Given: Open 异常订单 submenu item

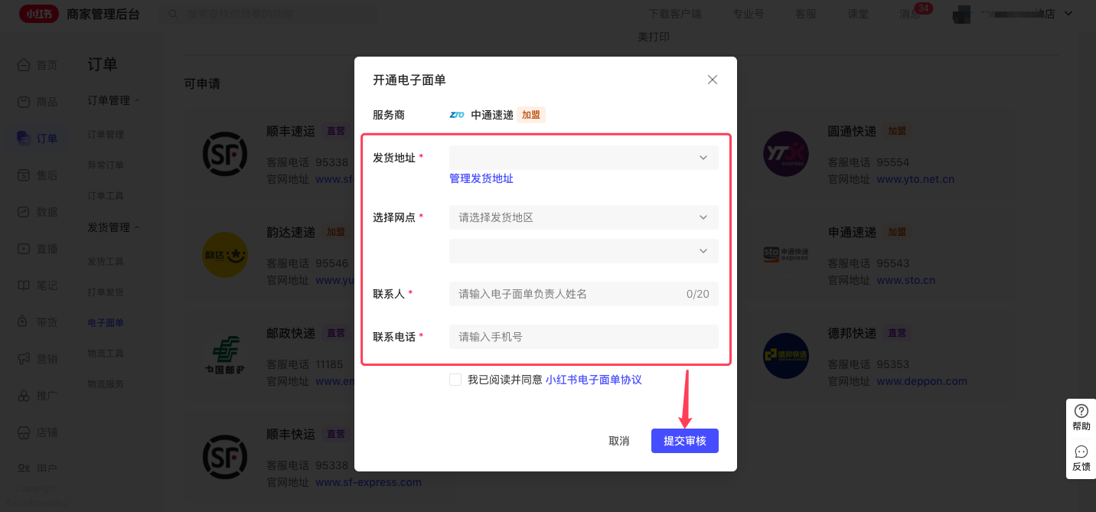Looking at the screenshot, I should pos(106,165).
